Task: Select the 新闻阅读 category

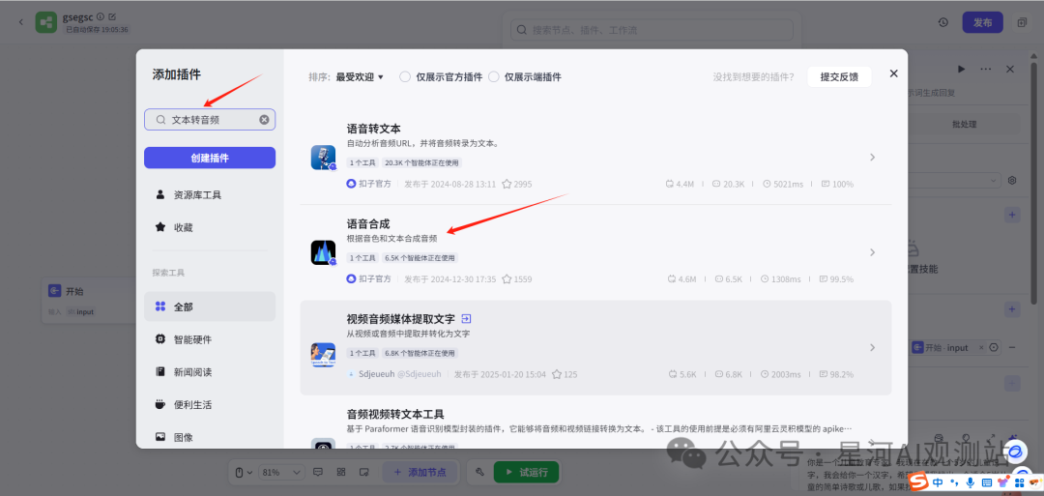Action: [210, 371]
